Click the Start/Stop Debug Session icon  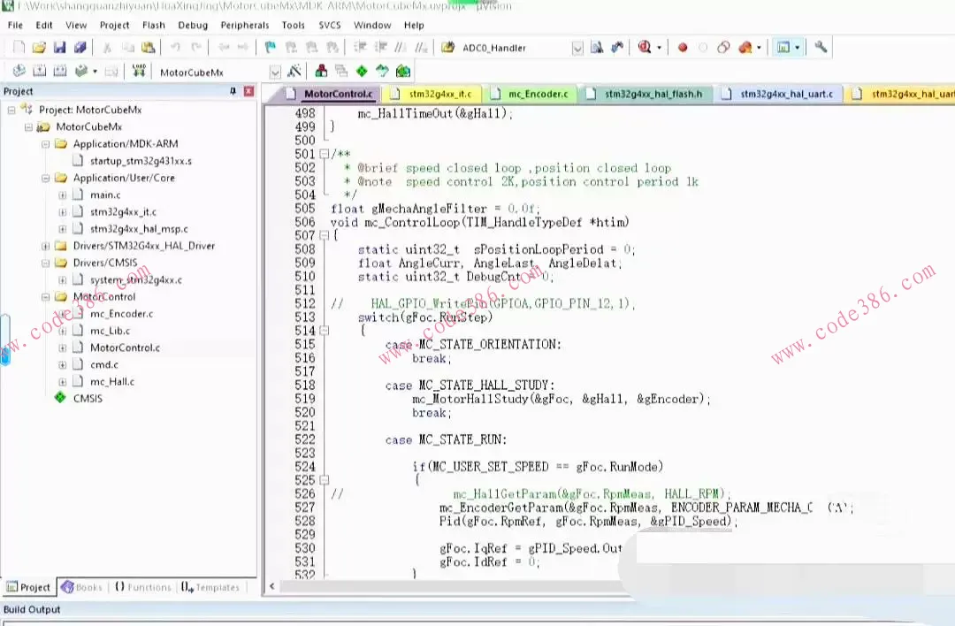point(644,48)
